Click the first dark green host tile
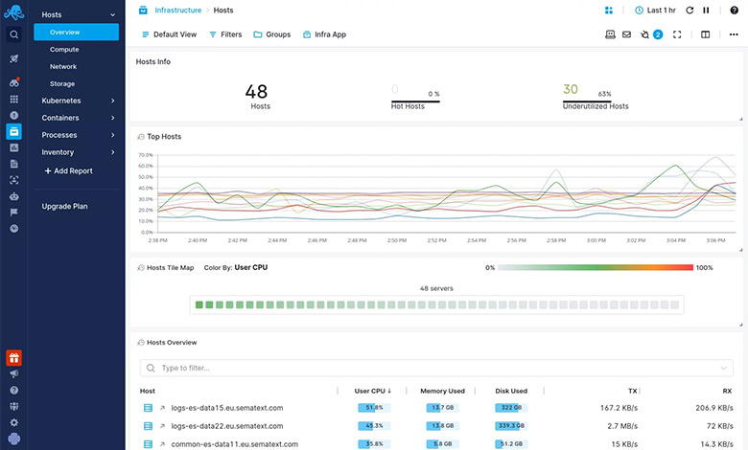The height and width of the screenshot is (450, 748). [x=199, y=304]
